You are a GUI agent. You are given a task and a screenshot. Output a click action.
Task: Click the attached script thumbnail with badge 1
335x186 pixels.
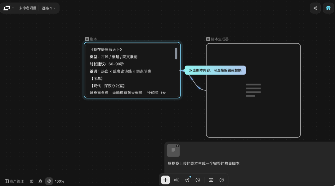(173, 150)
